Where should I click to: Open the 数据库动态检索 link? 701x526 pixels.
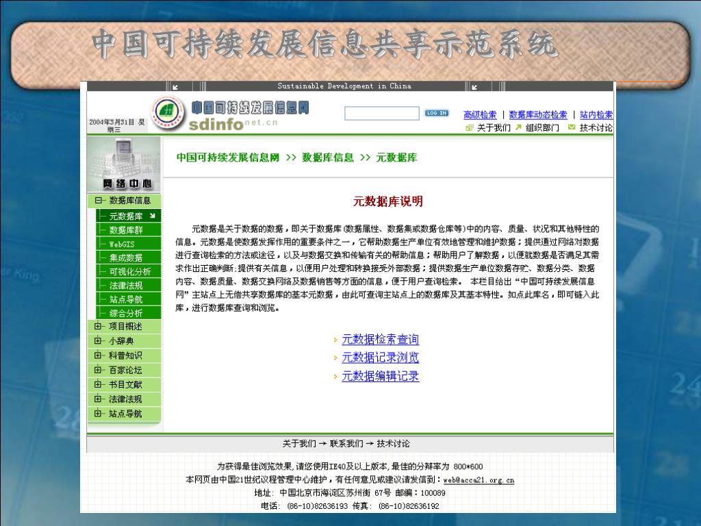coord(538,115)
